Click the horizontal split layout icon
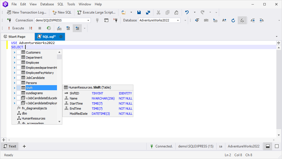 [268, 146]
